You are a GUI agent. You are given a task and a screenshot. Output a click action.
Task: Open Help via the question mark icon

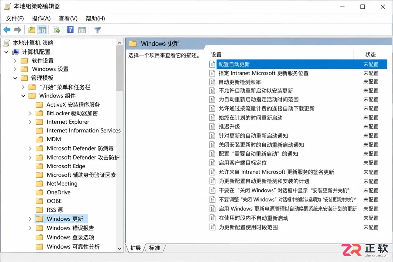[x=70, y=30]
